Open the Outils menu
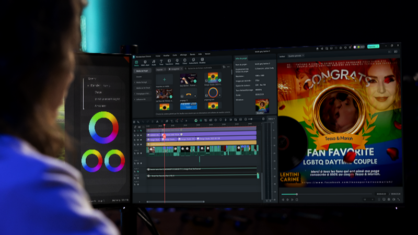Viewport: 418px width, 235px height. [175, 55]
